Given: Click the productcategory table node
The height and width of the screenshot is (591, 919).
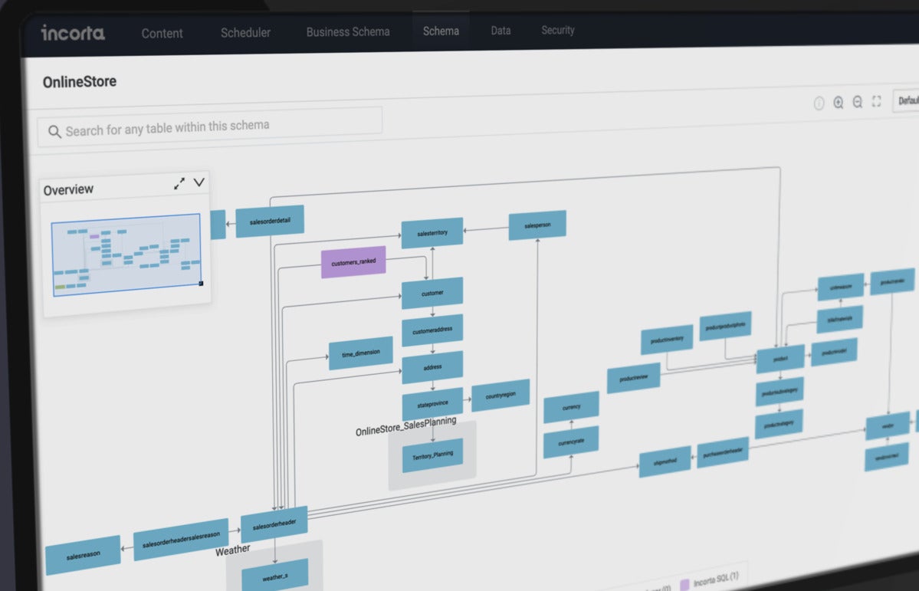Looking at the screenshot, I should [779, 424].
